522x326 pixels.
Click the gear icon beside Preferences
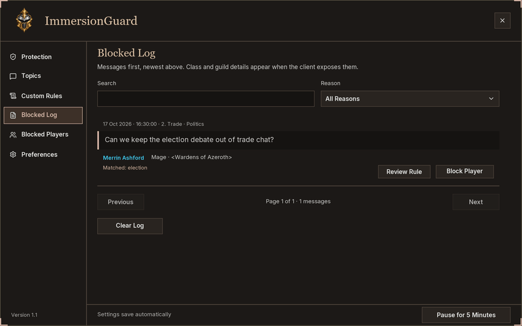pyautogui.click(x=13, y=155)
